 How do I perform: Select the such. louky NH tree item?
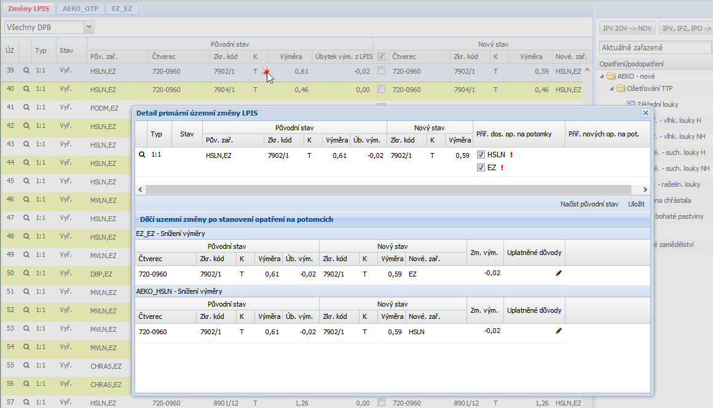[682, 168]
